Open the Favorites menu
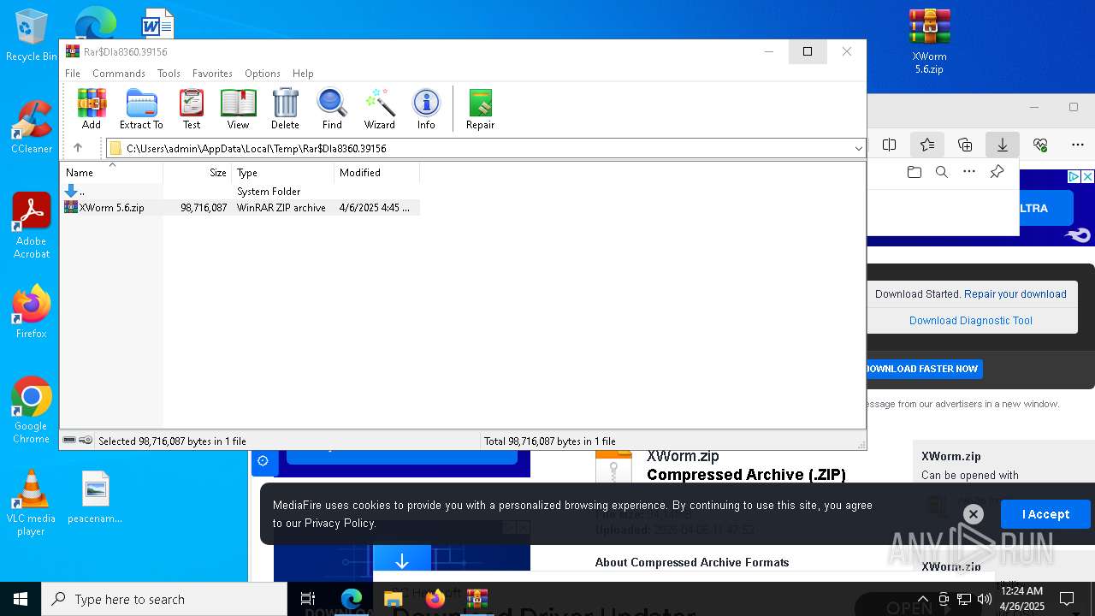 tap(212, 74)
